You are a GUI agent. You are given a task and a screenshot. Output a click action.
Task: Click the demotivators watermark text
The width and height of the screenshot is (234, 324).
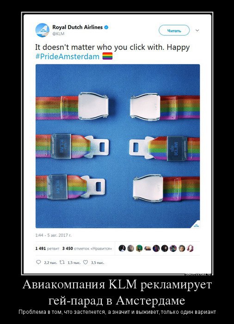(198, 275)
